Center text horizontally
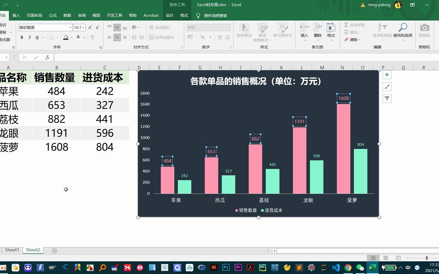This screenshot has height=274, width=439. click(x=117, y=37)
